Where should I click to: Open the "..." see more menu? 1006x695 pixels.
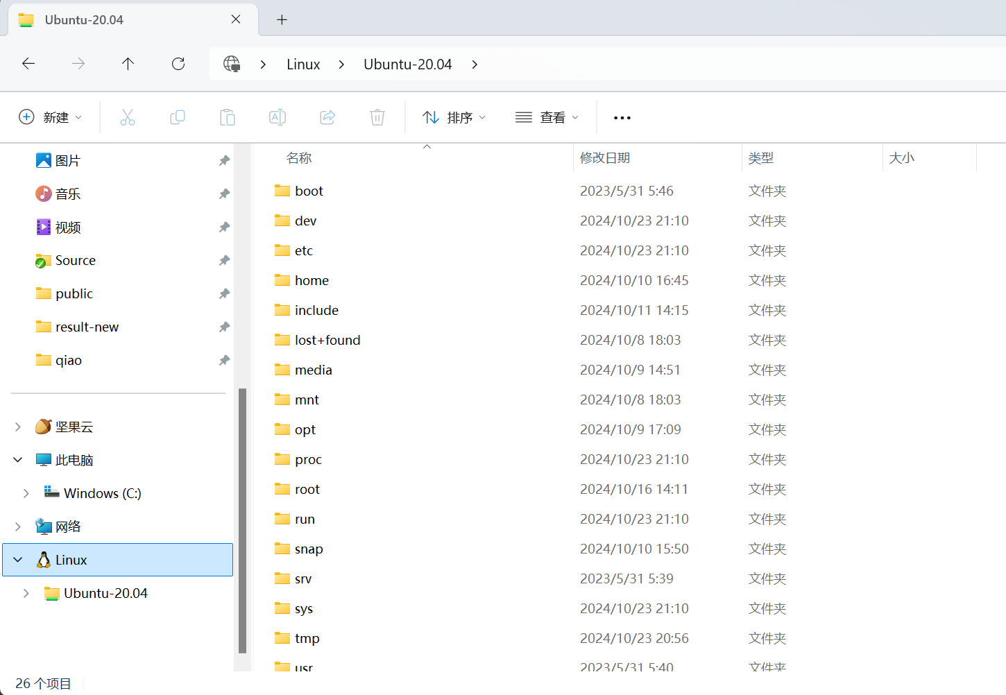click(x=621, y=117)
